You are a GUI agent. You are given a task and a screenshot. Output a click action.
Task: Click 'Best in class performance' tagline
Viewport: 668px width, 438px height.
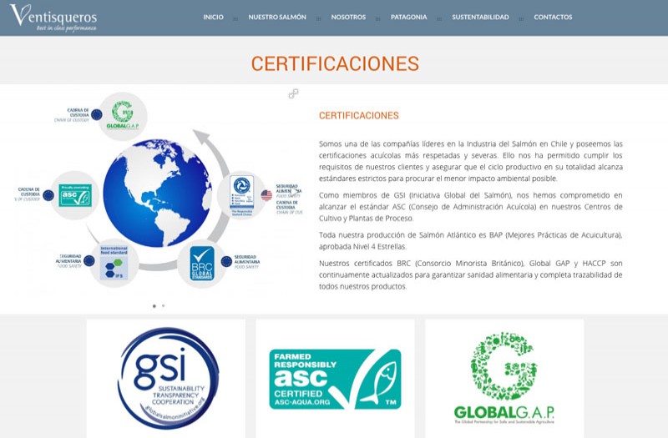pos(67,28)
